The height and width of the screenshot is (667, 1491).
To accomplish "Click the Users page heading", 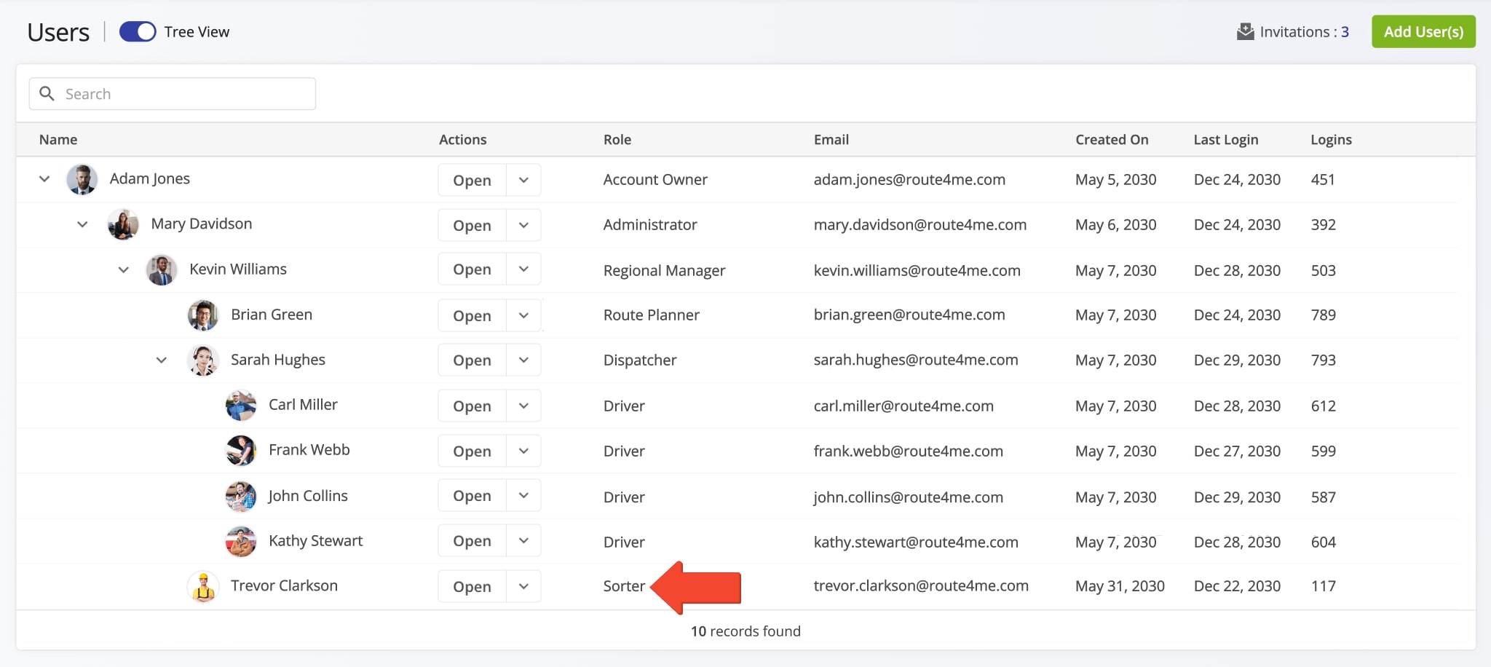I will pos(58,33).
